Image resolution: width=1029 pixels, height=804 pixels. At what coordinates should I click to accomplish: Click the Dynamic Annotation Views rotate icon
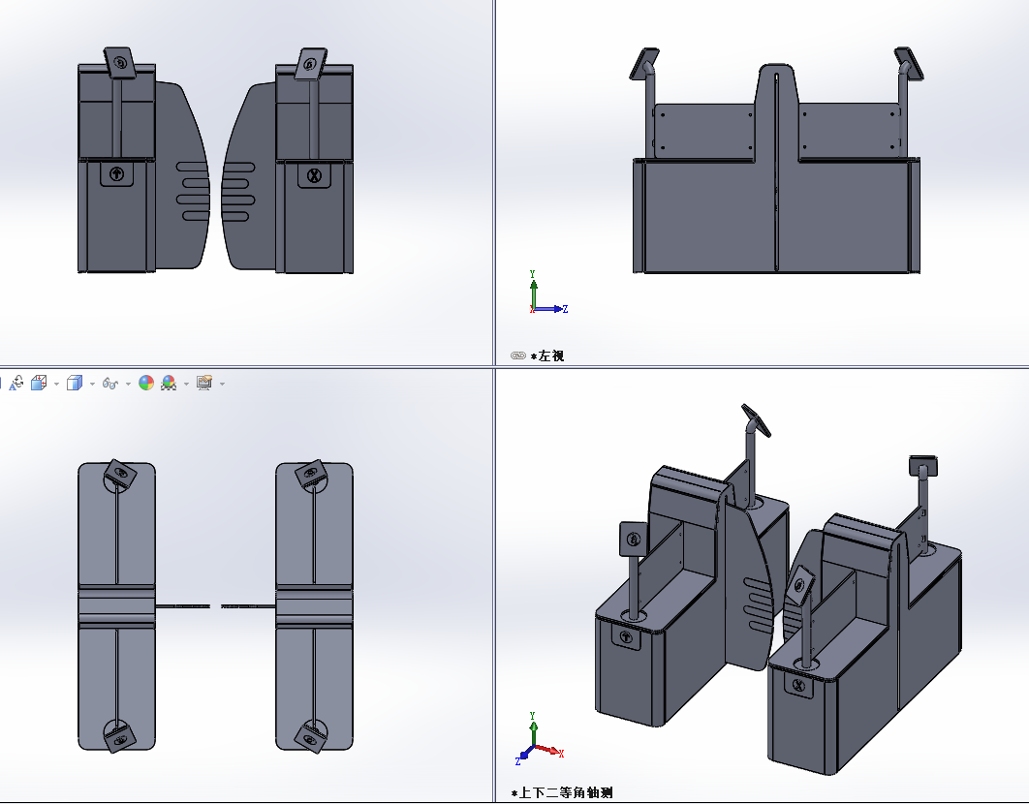coord(16,383)
